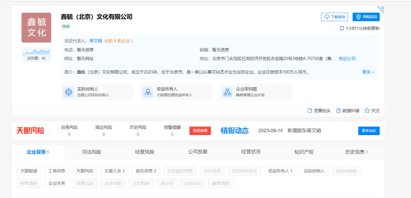Select the 股东信息 2 sub-tab
Image resolution: width=411 pixels, height=198 pixels.
[146, 171]
